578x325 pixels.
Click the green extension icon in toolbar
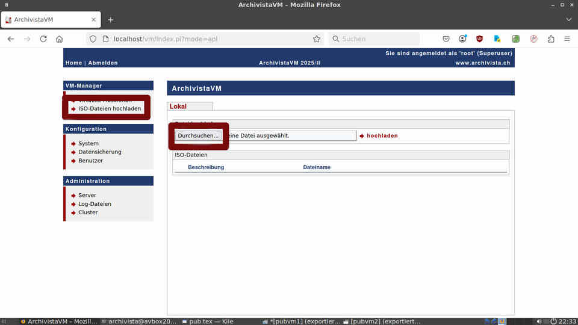(x=516, y=39)
